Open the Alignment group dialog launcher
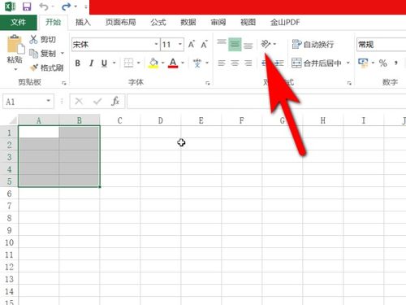This screenshot has height=305, width=406. pyautogui.click(x=349, y=83)
